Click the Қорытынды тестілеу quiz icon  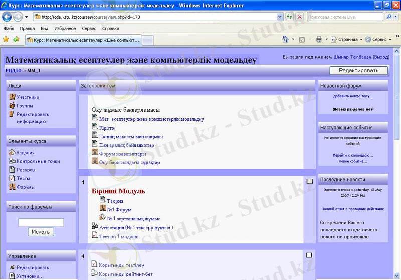click(x=94, y=264)
